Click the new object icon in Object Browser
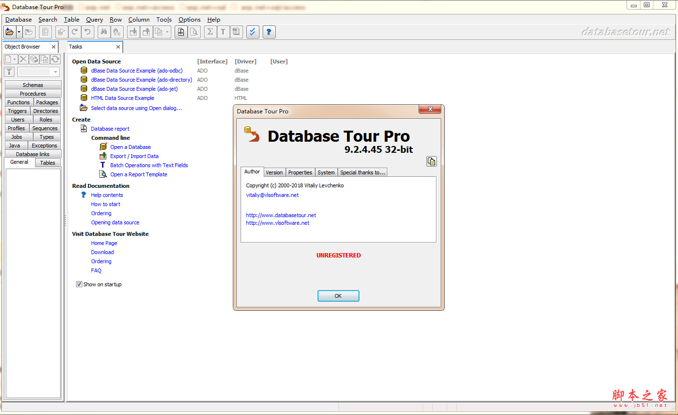This screenshot has height=415, width=678. (x=9, y=59)
